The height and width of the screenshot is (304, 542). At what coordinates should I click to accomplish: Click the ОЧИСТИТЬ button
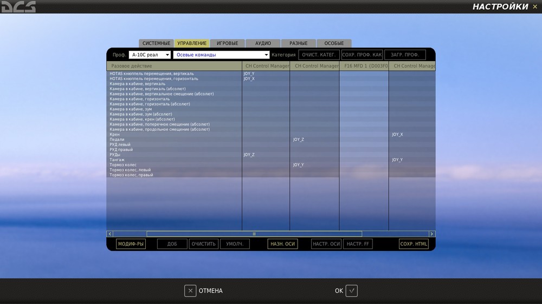[204, 243]
